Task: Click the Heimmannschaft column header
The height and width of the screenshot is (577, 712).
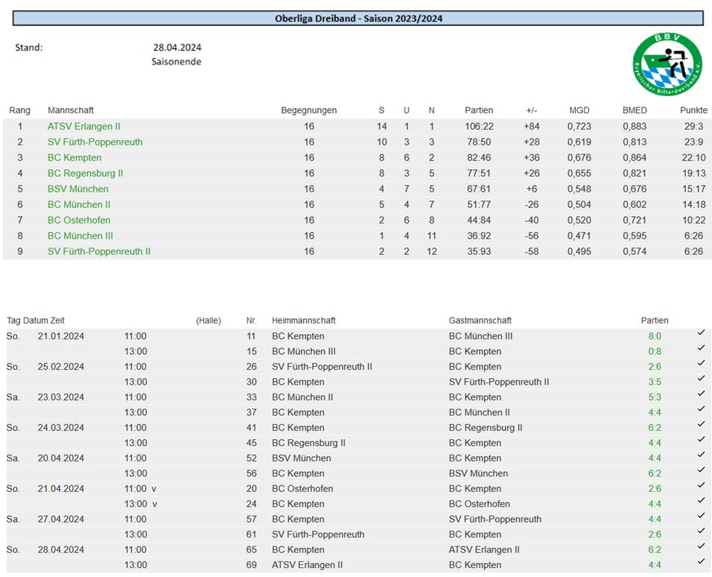Action: (x=303, y=321)
